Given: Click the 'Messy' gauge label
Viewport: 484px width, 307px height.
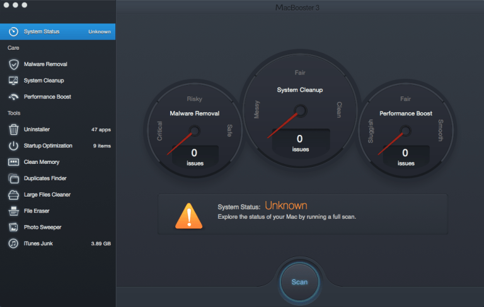Looking at the screenshot, I should click(x=257, y=109).
